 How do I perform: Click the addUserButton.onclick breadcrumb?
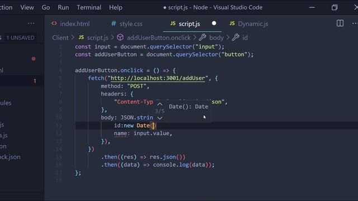tap(158, 37)
